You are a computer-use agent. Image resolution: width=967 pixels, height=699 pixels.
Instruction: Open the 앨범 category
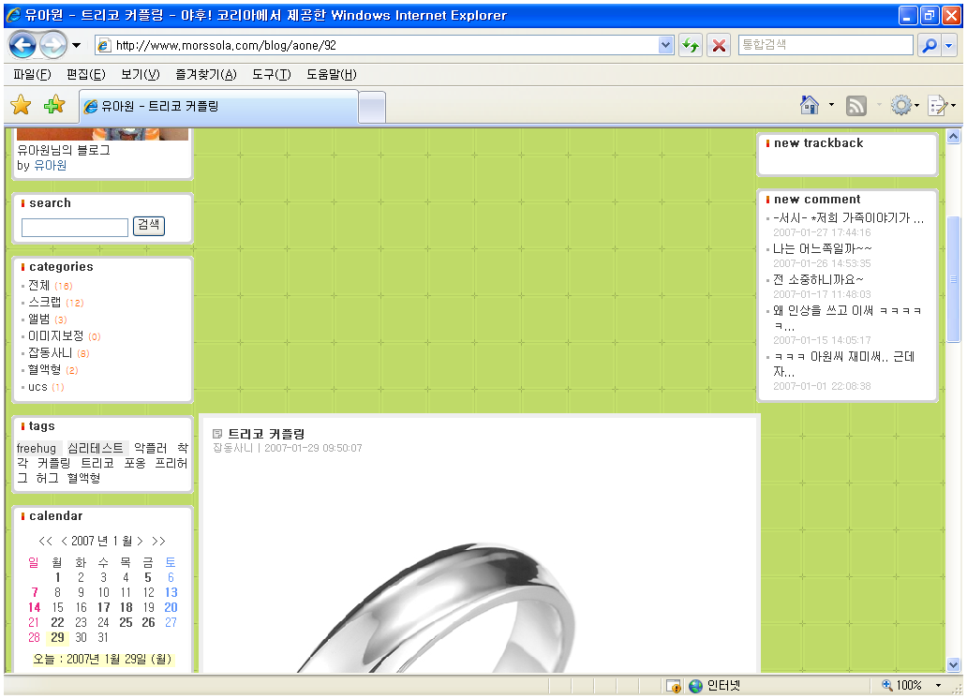(38, 319)
